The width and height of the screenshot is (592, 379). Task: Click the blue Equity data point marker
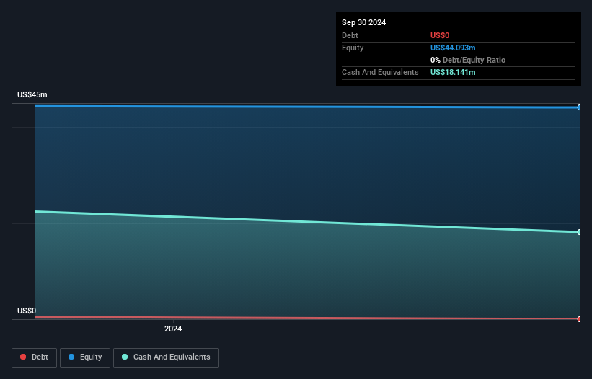coord(580,107)
